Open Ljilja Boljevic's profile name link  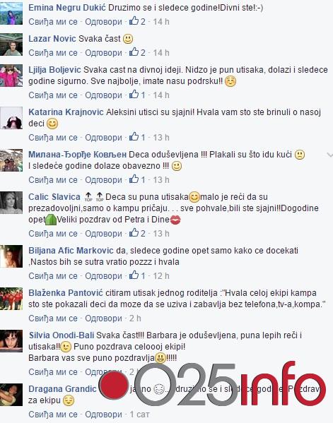54,70
